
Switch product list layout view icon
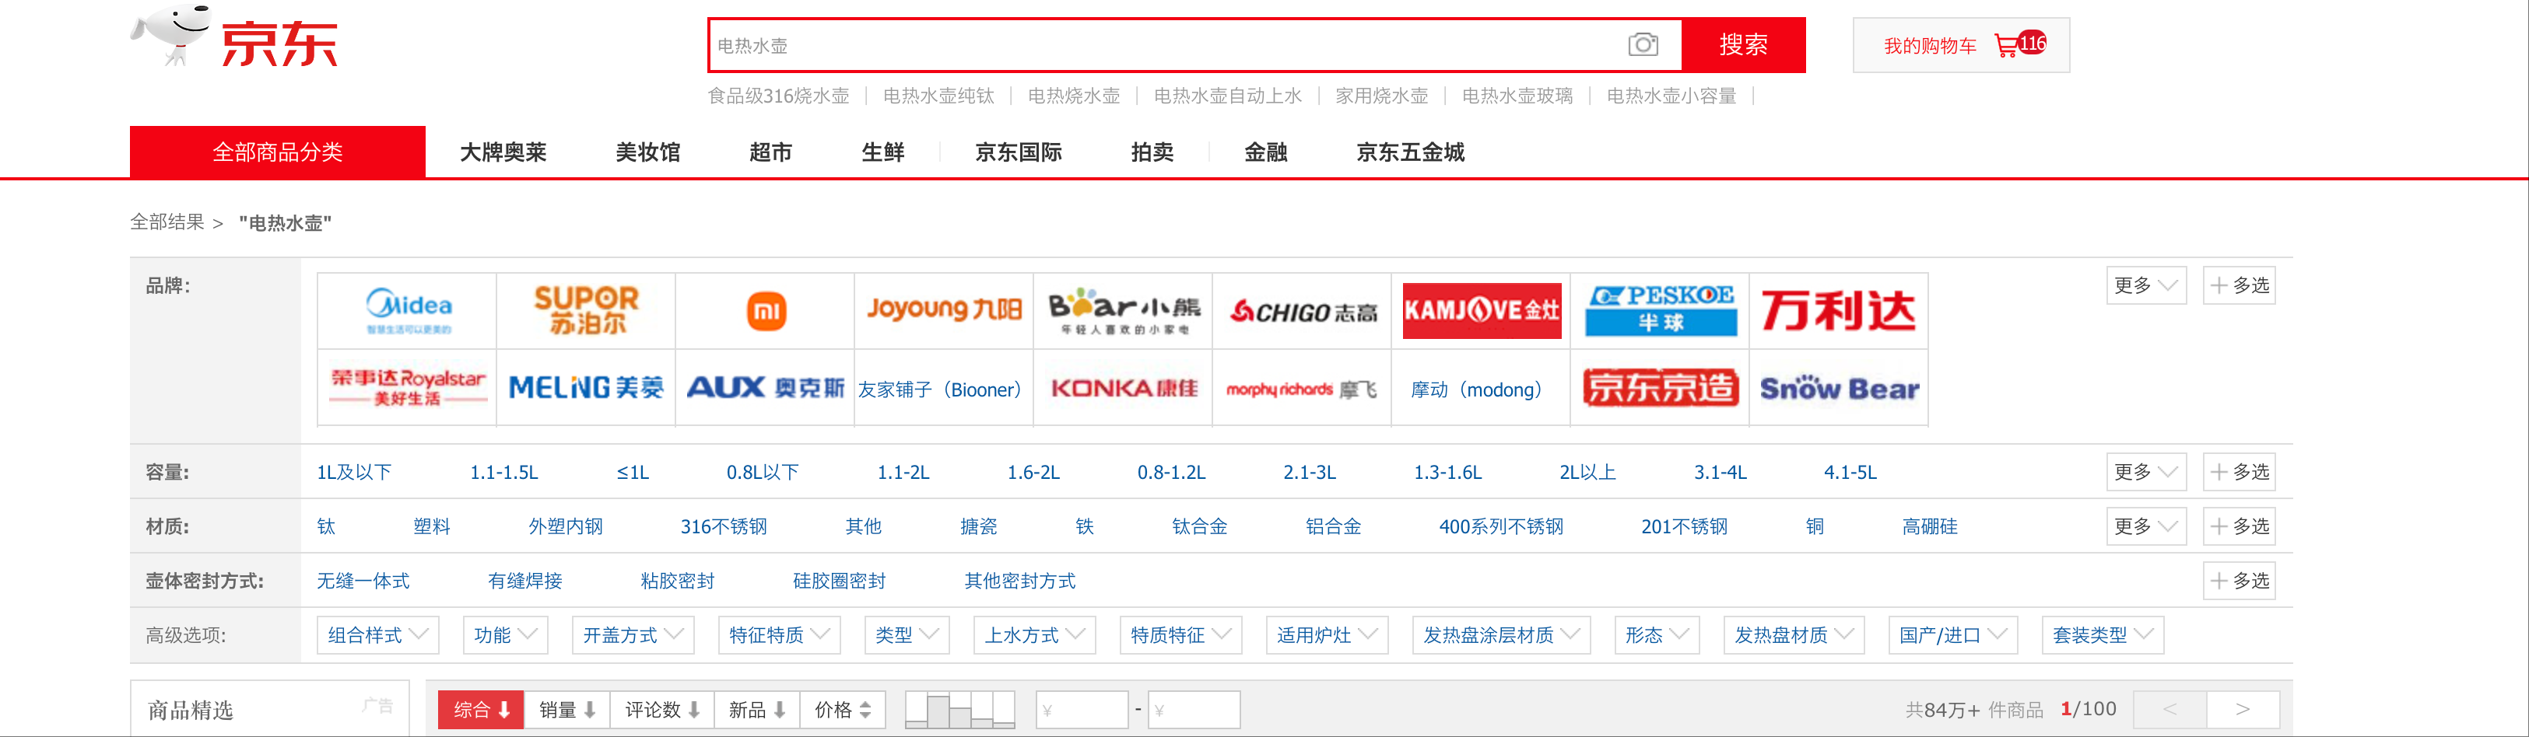[959, 710]
